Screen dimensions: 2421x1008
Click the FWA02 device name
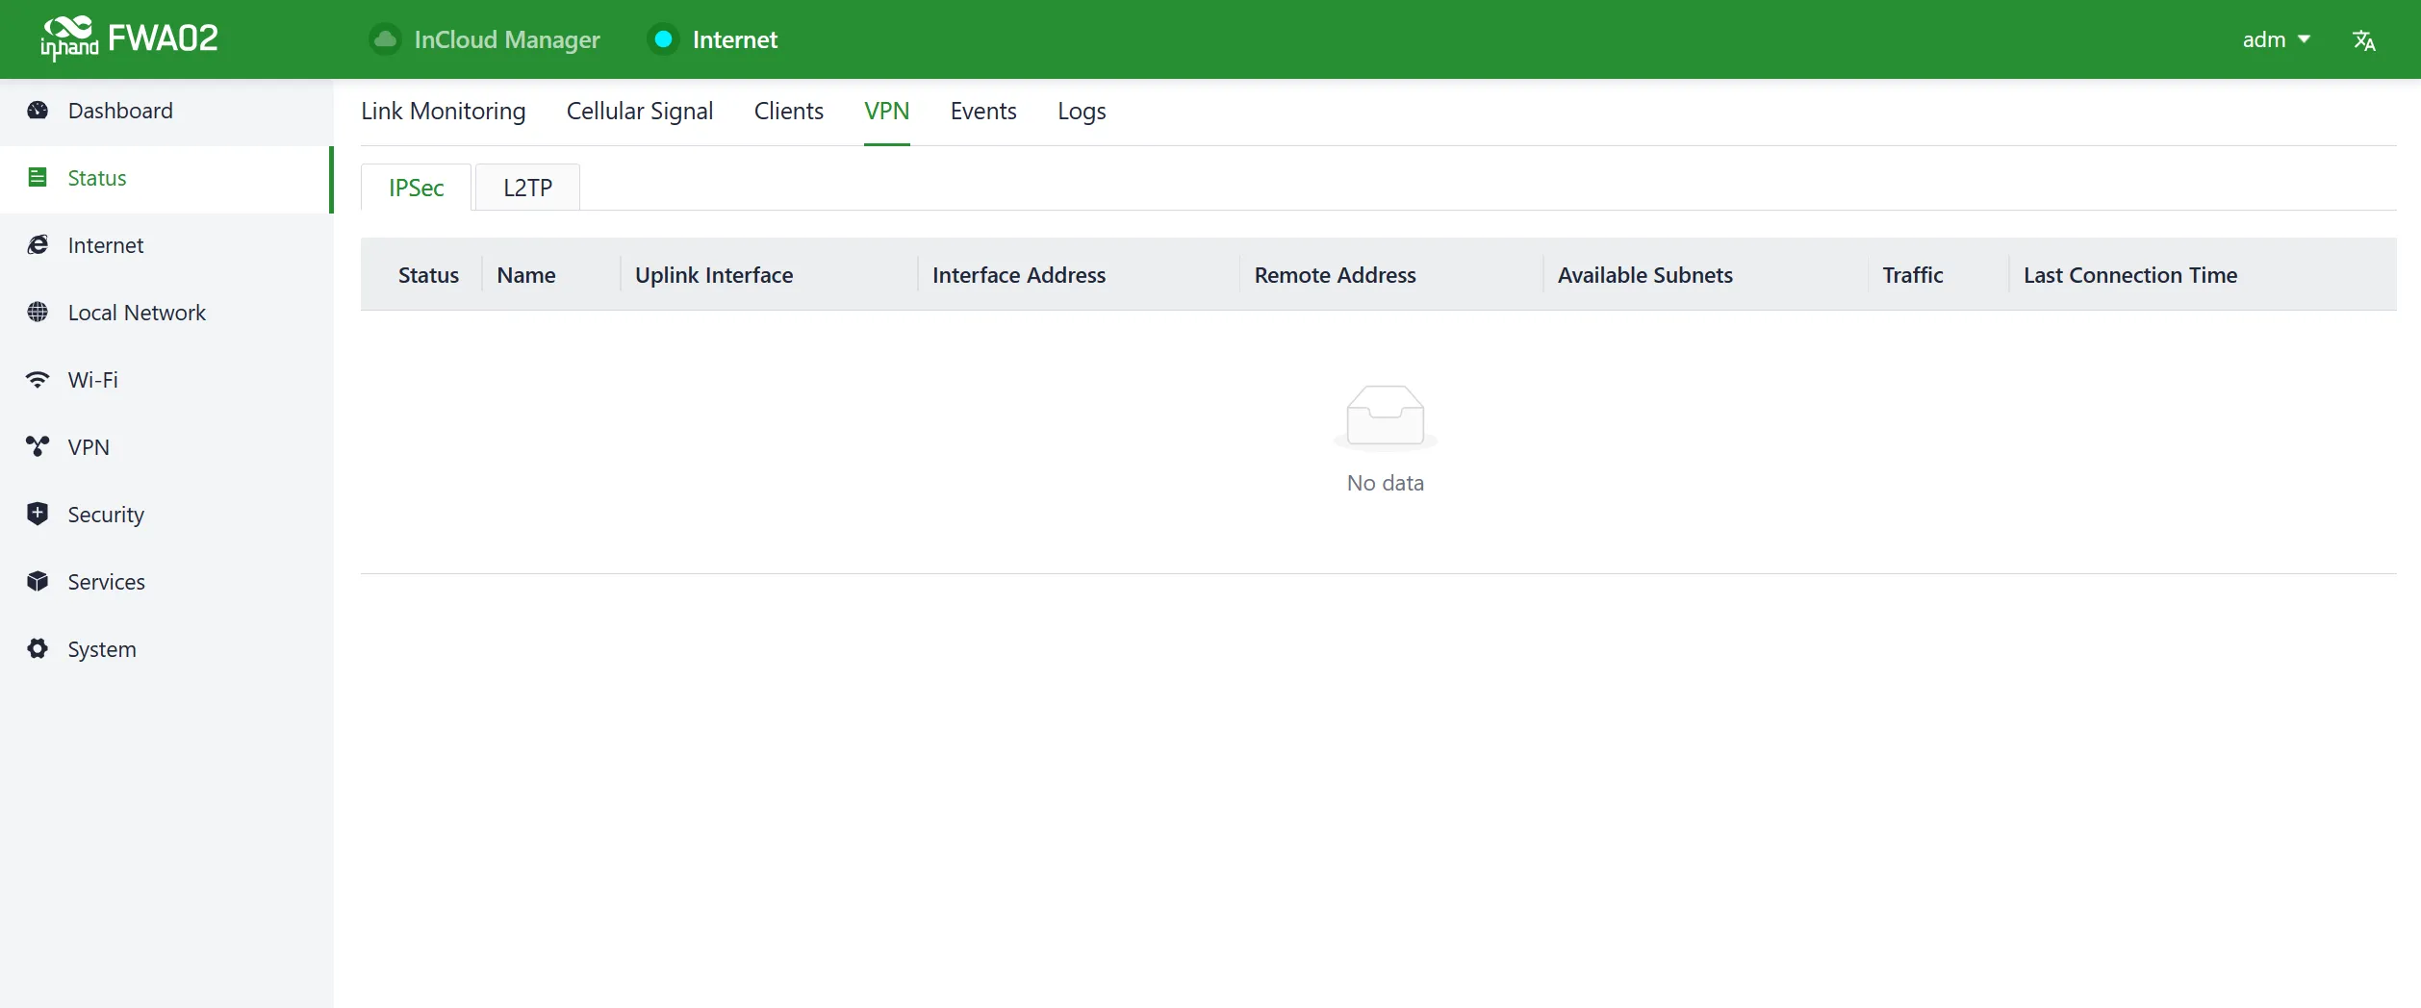point(164,38)
